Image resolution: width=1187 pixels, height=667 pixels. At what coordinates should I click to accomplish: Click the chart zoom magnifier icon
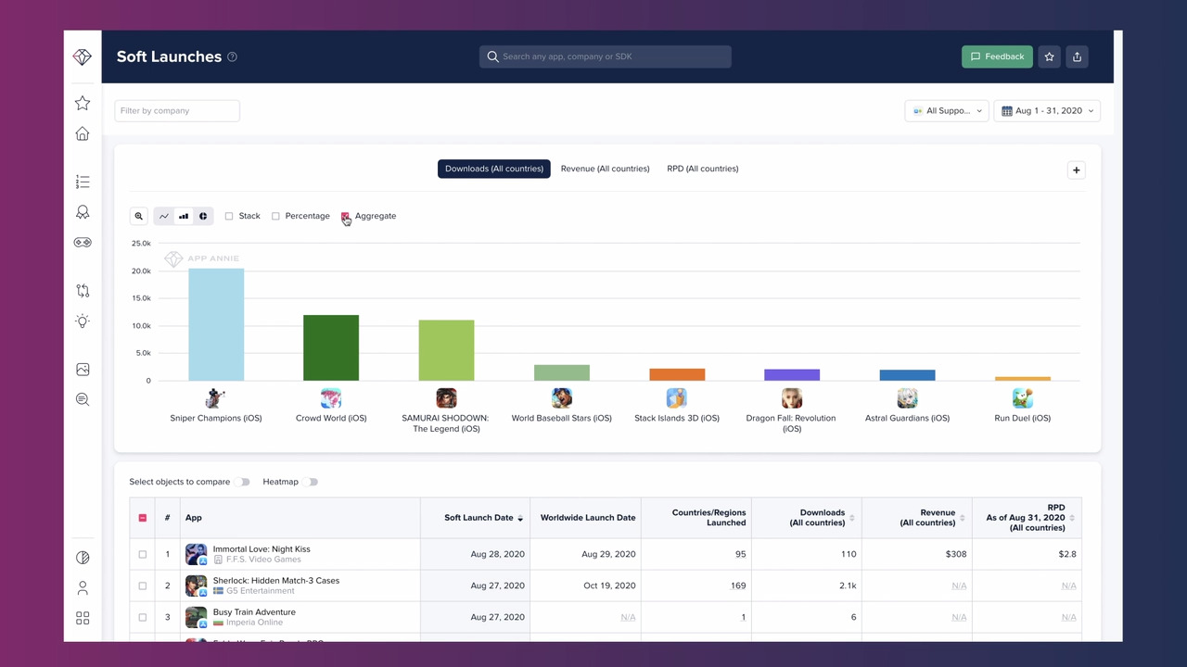coord(138,216)
